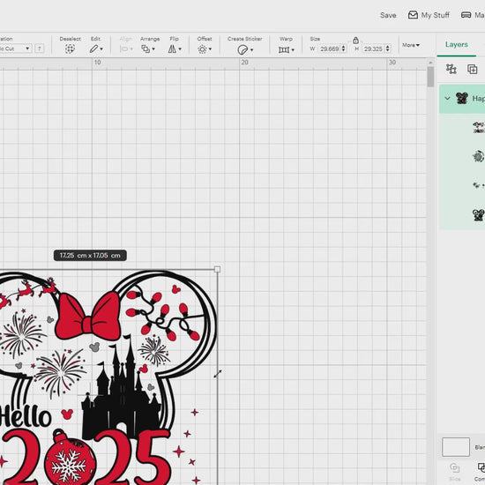Image resolution: width=485 pixels, height=485 pixels.
Task: Click the Deselect icon
Action: click(x=70, y=48)
